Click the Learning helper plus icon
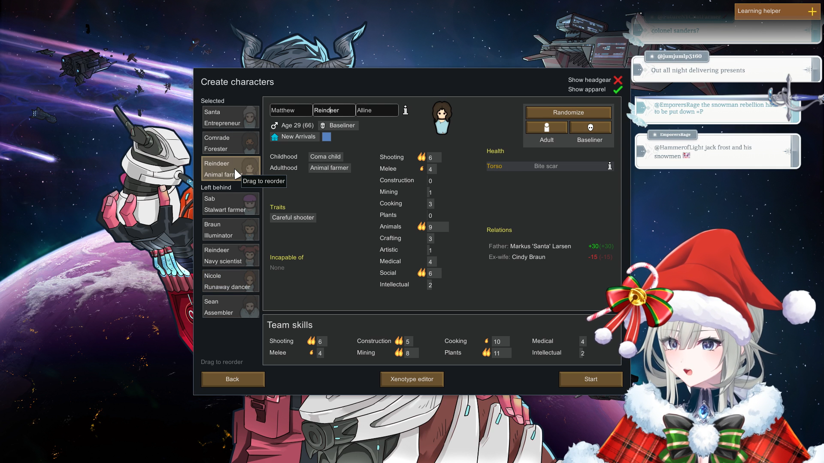 pyautogui.click(x=812, y=12)
